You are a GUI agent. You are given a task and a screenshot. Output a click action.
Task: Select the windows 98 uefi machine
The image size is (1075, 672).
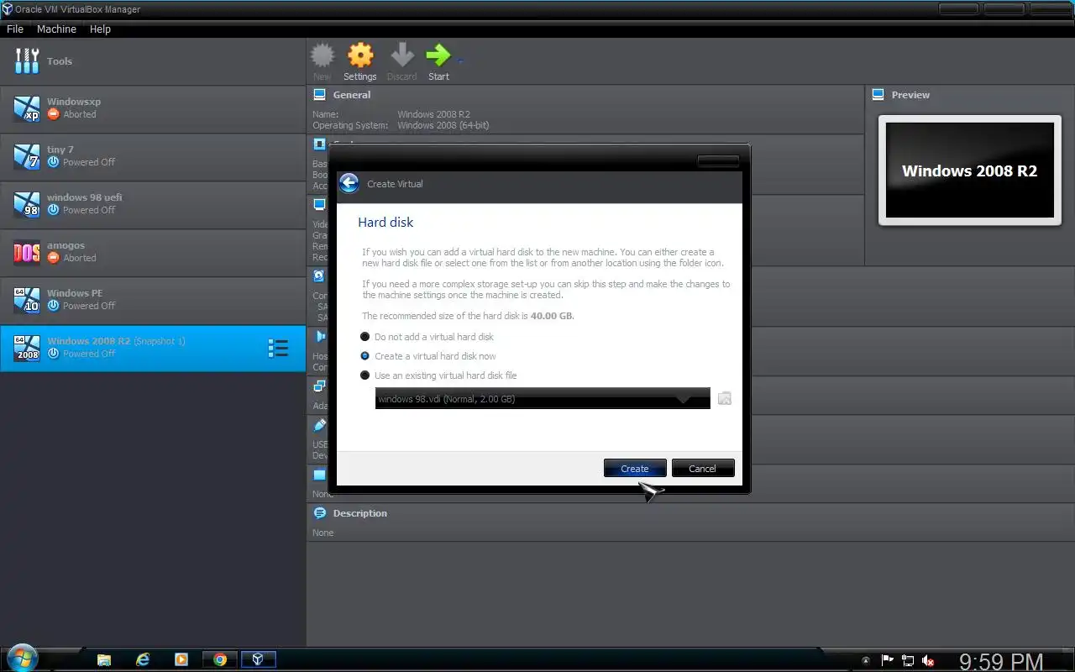tap(153, 204)
